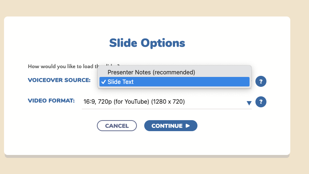This screenshot has height=174, width=309.
Task: Click the arrow icon on Continue button
Action: point(188,126)
